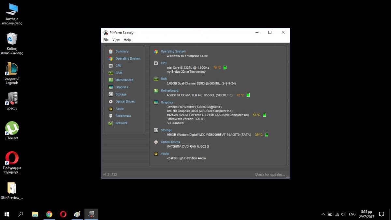Go to the Summary section
Viewport: 391px width, 220px height.
pos(122,51)
